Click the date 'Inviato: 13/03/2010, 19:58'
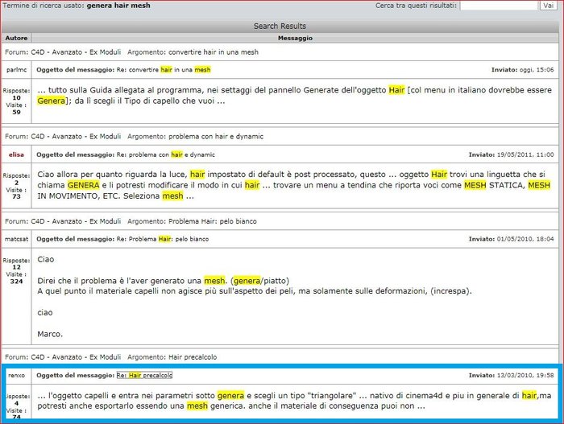 click(511, 375)
